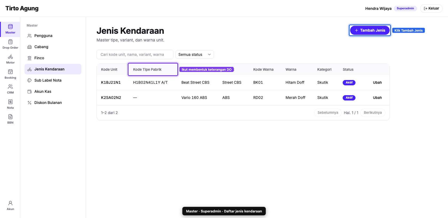Select cell K2SA02N2
Viewport: 448px width, 218px height.
(111, 98)
